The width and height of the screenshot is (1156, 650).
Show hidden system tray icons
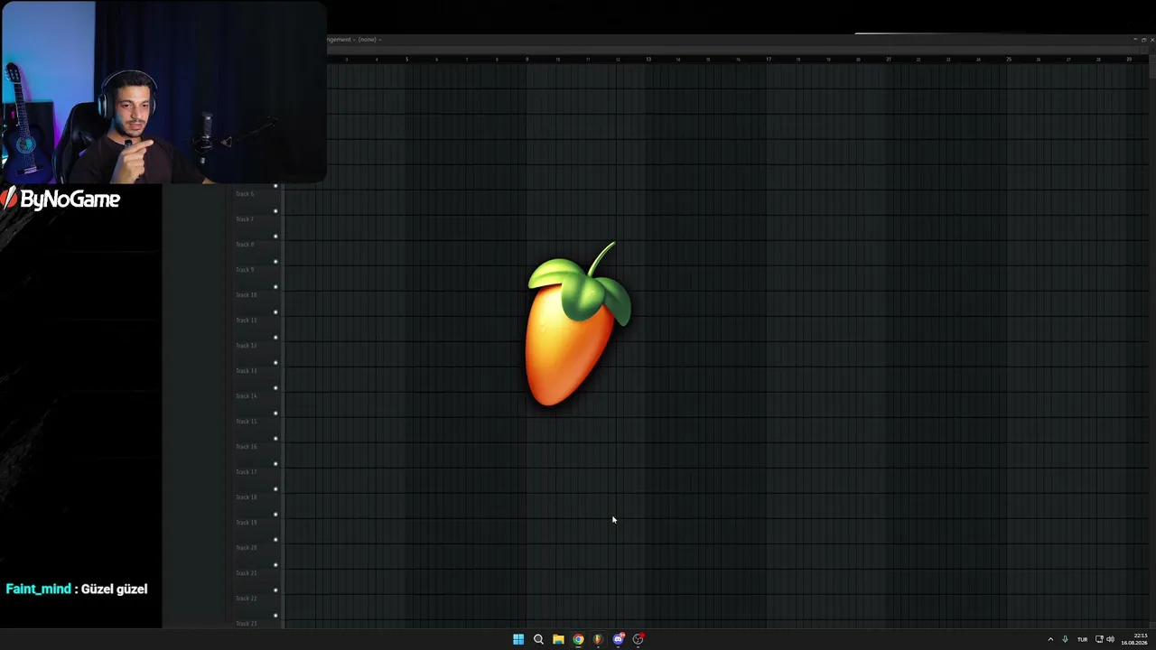(x=1050, y=639)
